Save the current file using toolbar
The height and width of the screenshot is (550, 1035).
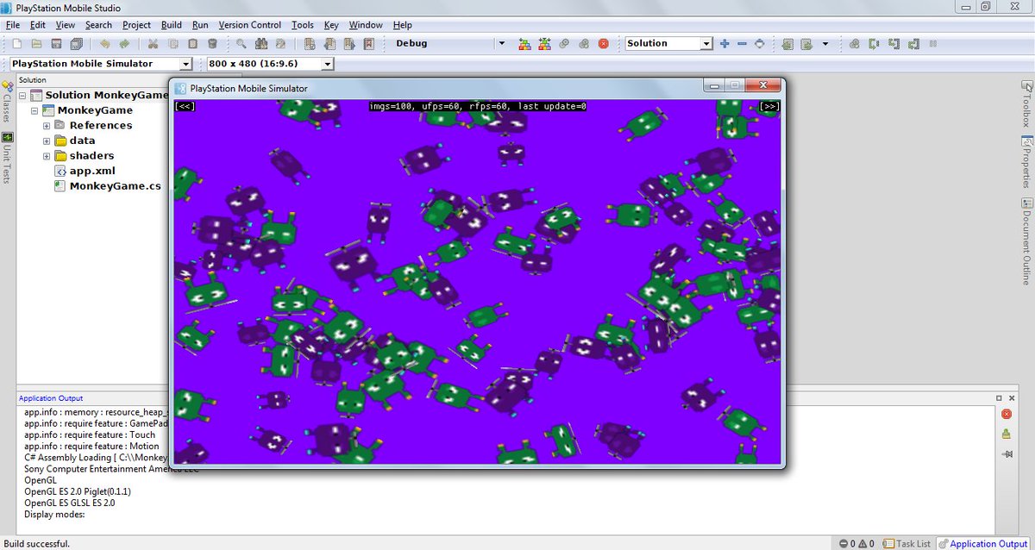pos(56,44)
